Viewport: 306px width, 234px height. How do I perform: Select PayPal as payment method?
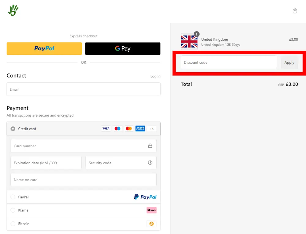point(13,197)
